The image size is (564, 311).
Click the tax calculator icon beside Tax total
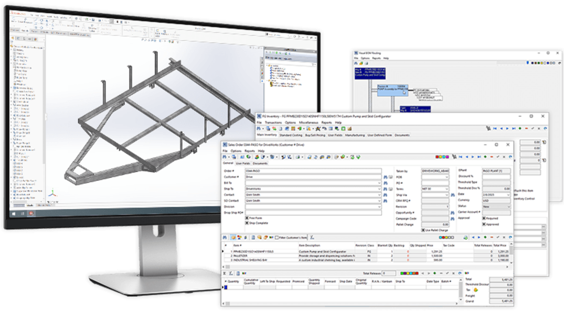point(476,290)
